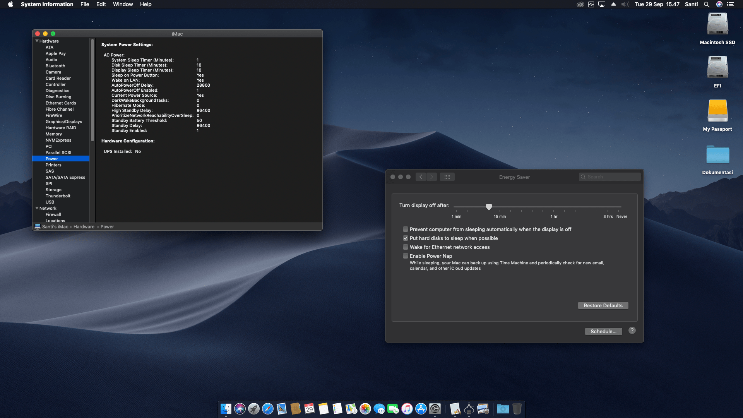743x418 pixels.
Task: Check Wake for Ethernet network access
Action: point(406,247)
